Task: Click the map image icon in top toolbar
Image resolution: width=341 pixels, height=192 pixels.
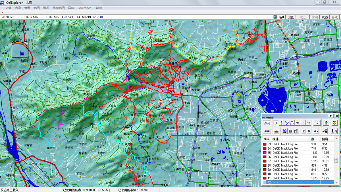Action: (275, 17)
